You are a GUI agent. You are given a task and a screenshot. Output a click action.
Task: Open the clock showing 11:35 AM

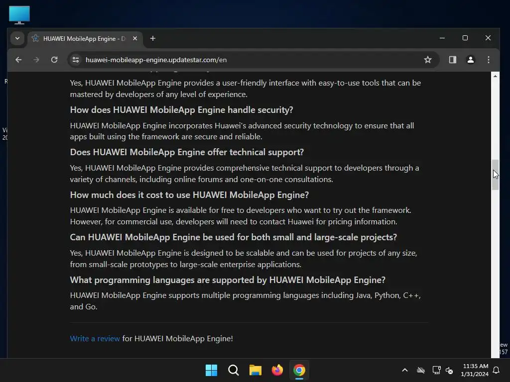pos(475,370)
